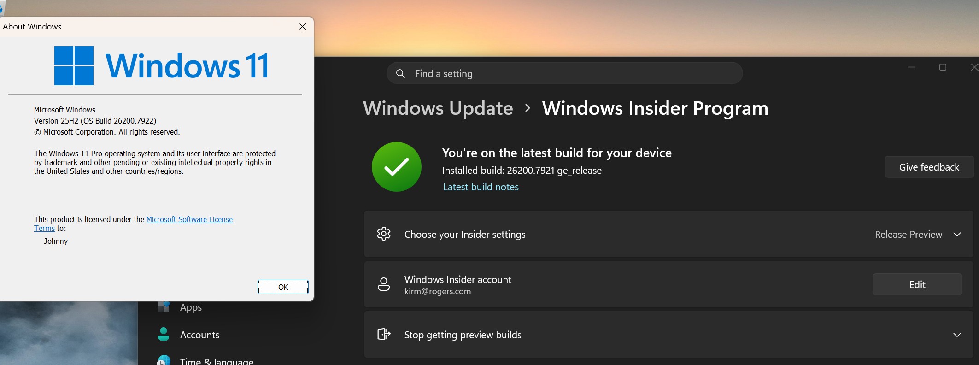The height and width of the screenshot is (365, 979).
Task: Click Installed build 26200.7921 text
Action: click(522, 171)
